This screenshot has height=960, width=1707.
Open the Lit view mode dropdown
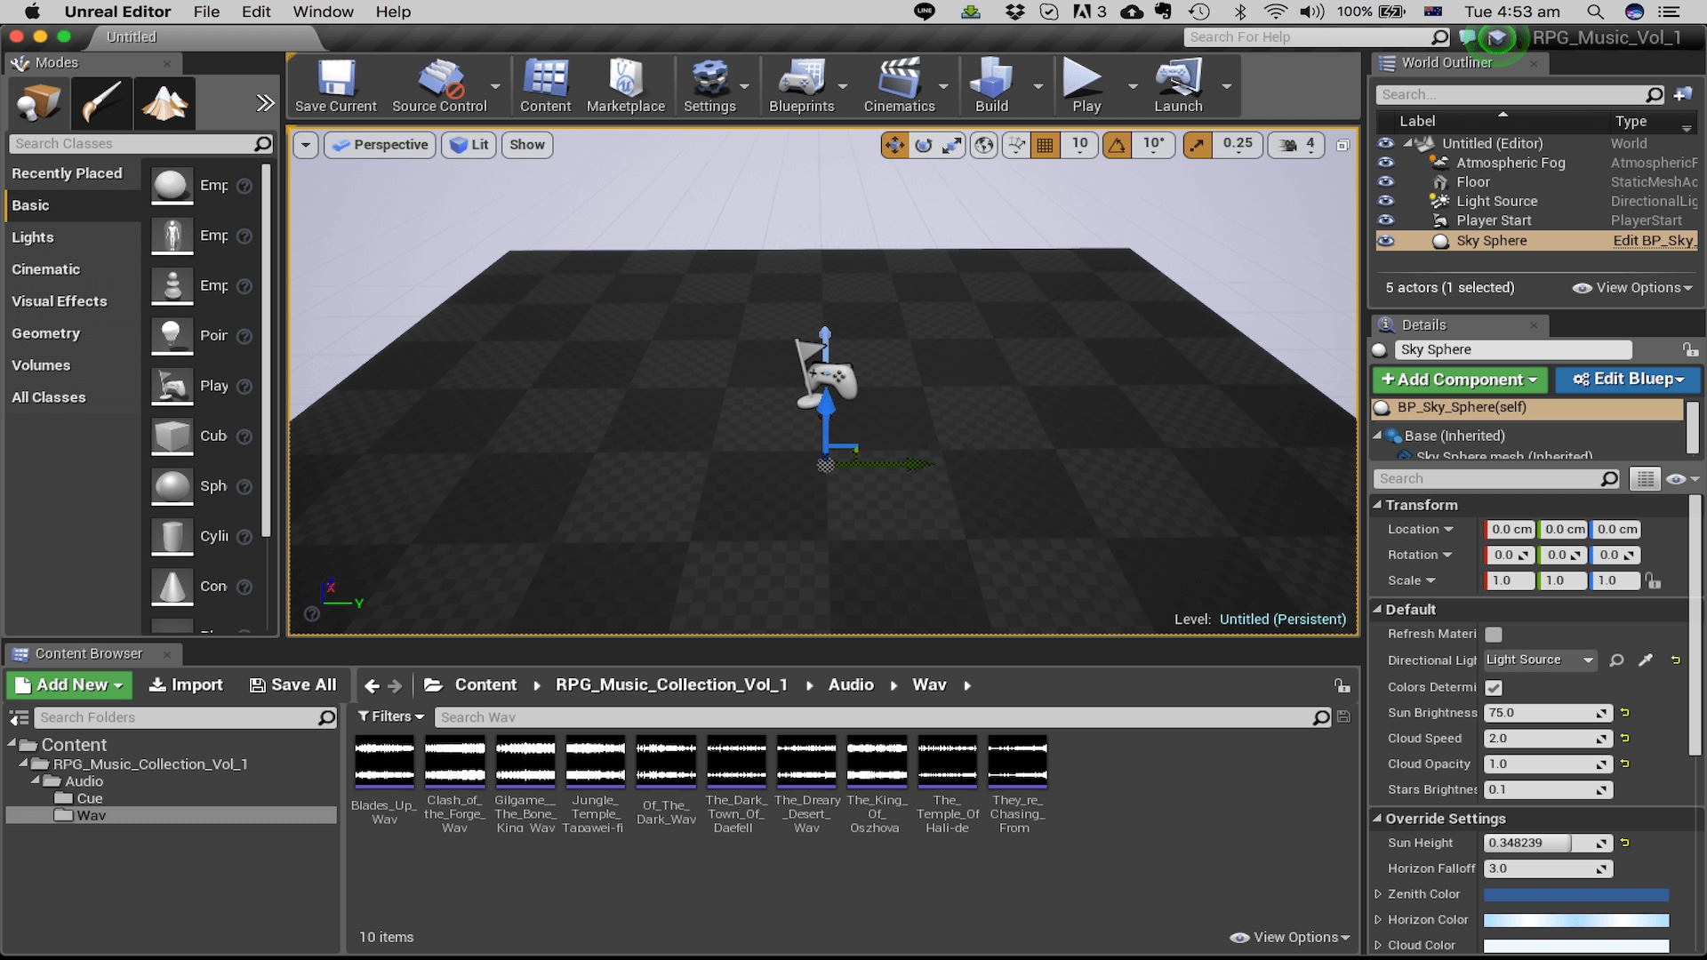click(x=469, y=145)
